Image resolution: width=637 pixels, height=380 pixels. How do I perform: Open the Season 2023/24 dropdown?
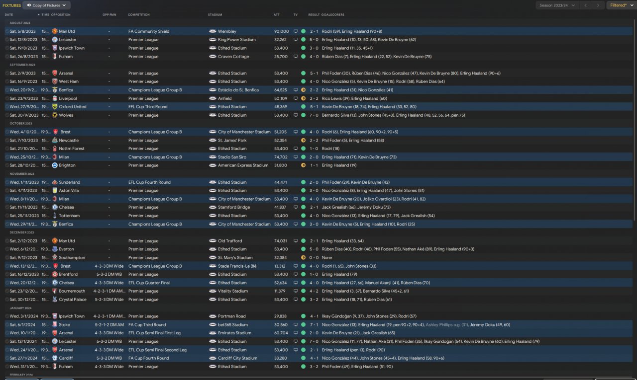558,5
